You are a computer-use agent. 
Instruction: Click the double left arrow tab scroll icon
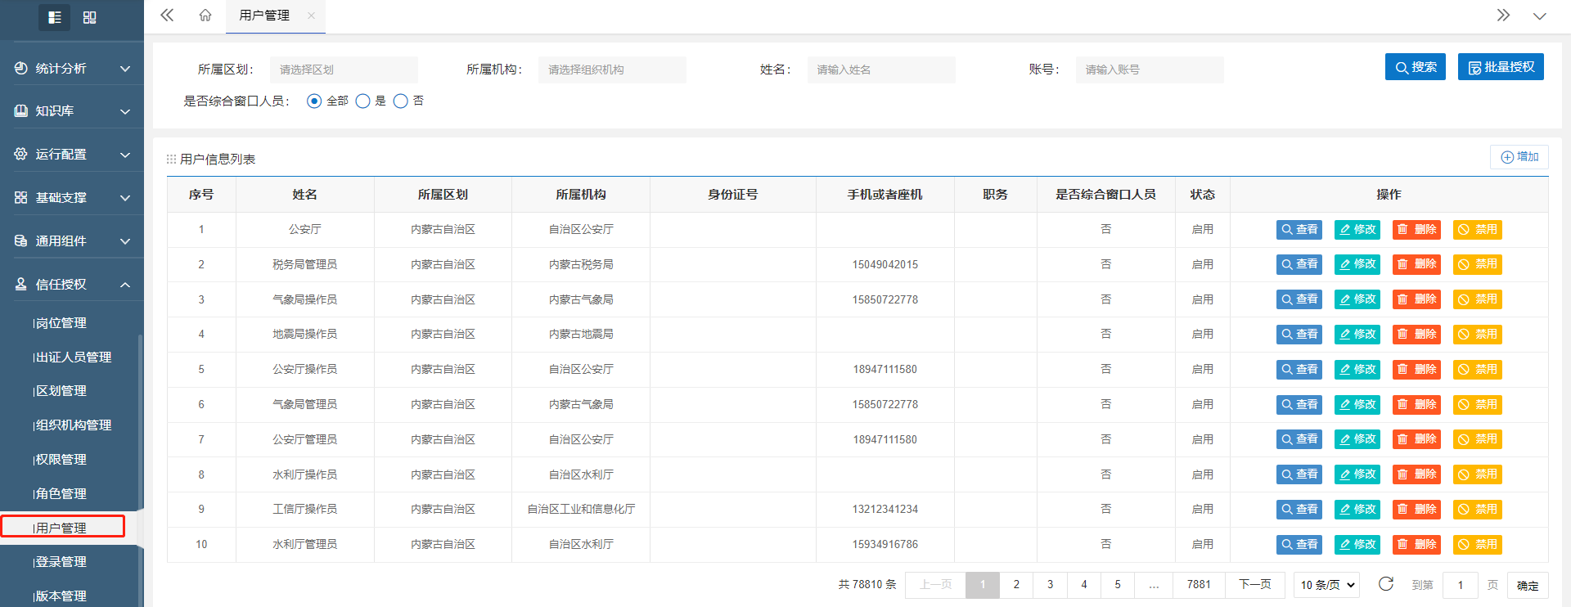coord(167,16)
